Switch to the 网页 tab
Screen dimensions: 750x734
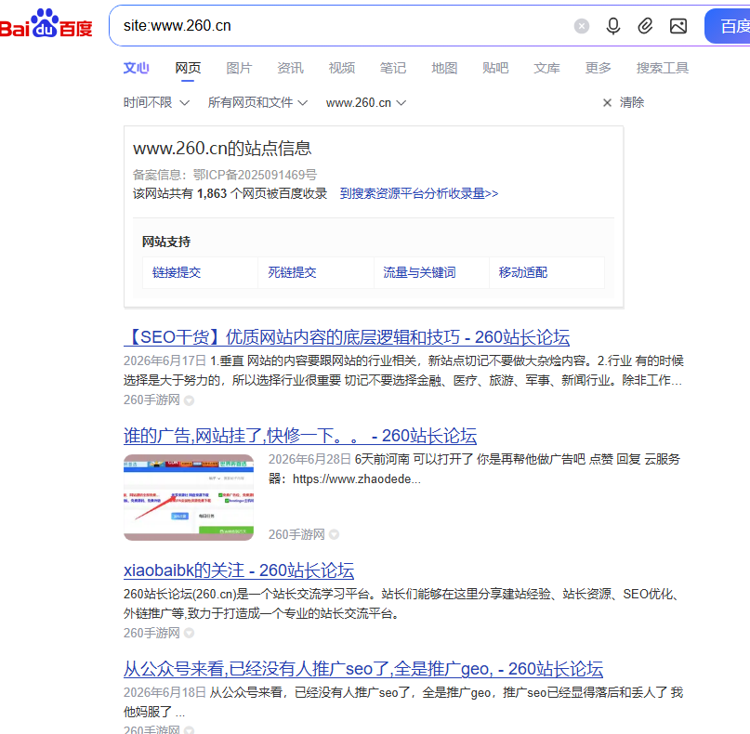[188, 68]
